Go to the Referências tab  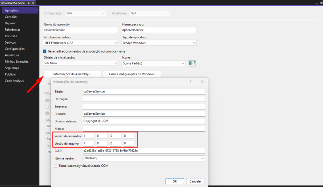point(13,30)
